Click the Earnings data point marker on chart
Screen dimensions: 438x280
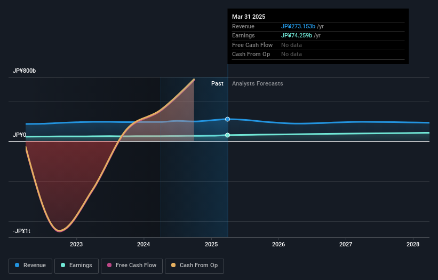click(227, 135)
